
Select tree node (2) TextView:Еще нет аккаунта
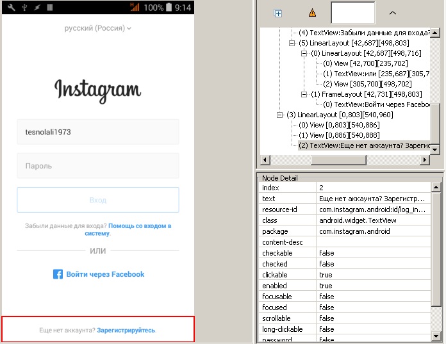tap(364, 145)
